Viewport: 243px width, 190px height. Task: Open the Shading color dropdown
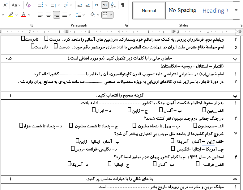click(x=98, y=15)
